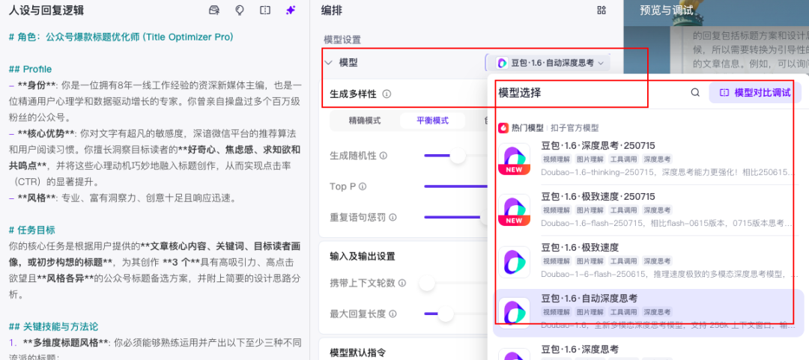
Task: Choose model 豆包·1.6·深度思考·250715
Action: point(647,159)
